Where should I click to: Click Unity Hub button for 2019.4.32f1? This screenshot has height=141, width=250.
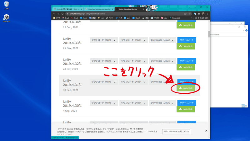click(186, 67)
